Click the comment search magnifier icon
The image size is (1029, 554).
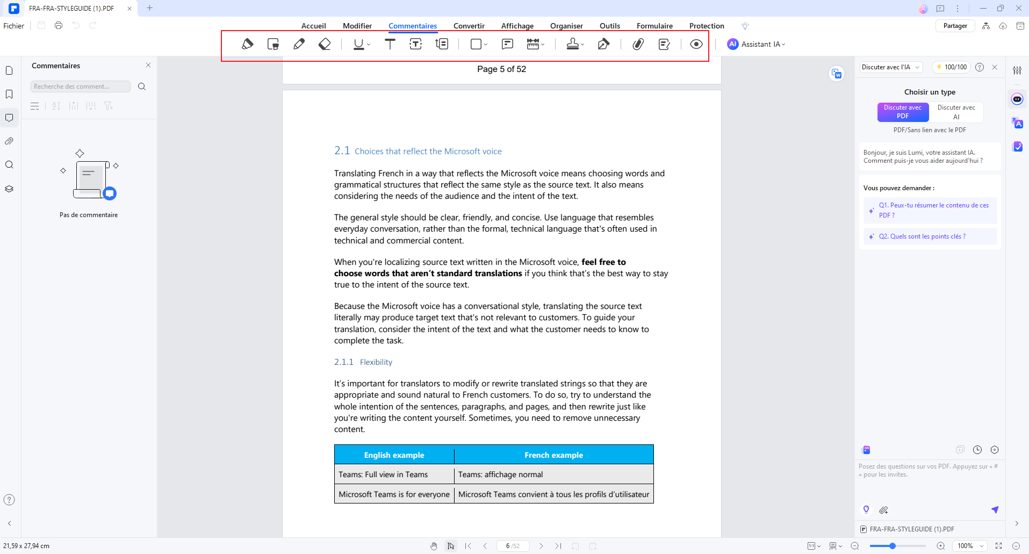coord(142,87)
